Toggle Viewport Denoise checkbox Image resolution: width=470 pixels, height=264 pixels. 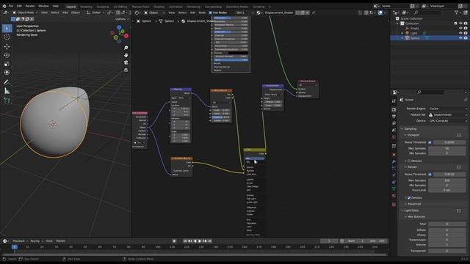(x=409, y=161)
